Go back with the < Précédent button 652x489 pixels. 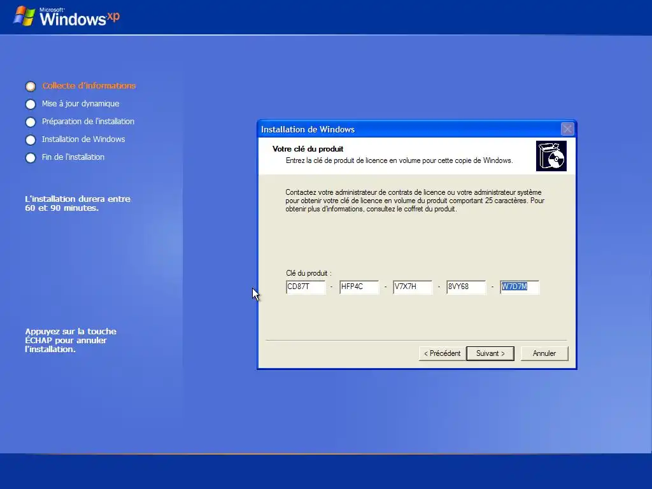coord(442,353)
